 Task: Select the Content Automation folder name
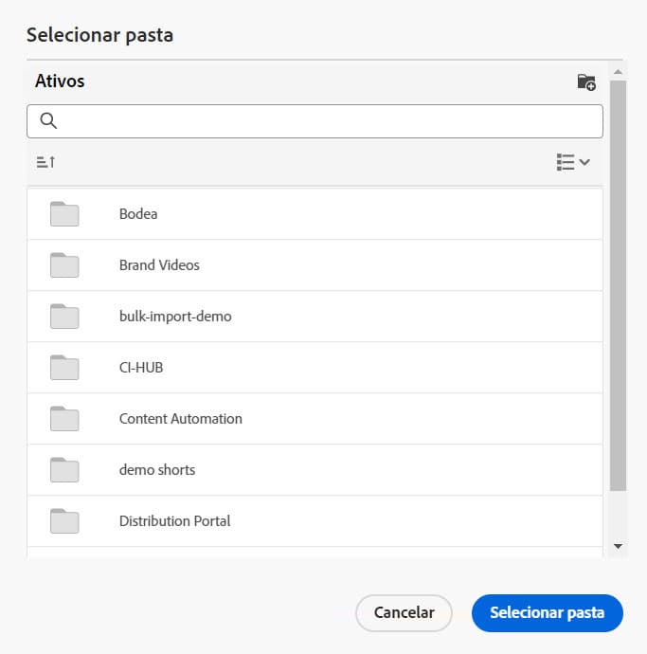point(180,419)
